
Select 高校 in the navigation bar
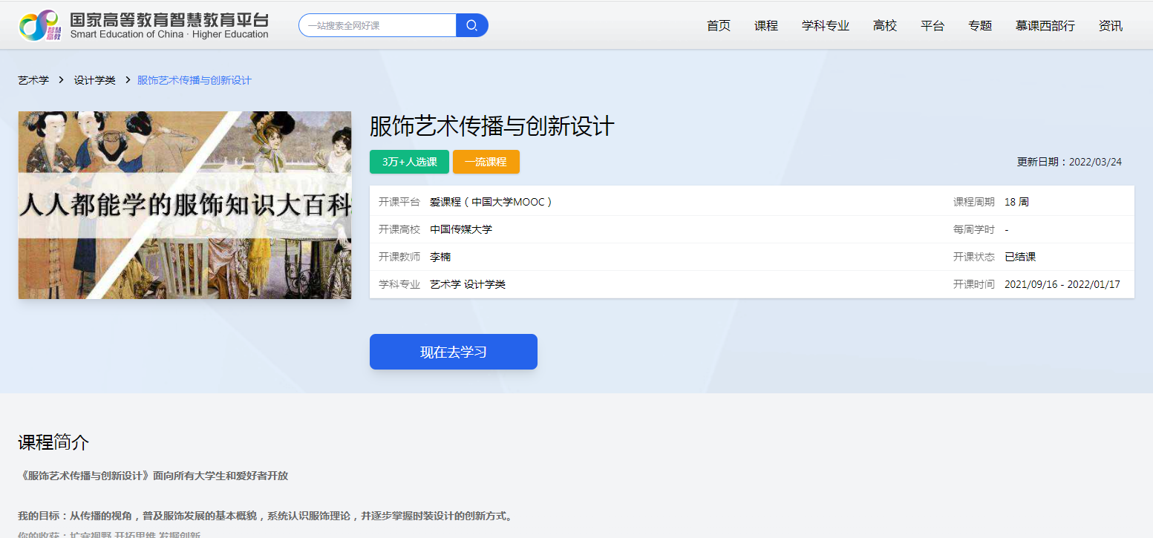click(884, 26)
